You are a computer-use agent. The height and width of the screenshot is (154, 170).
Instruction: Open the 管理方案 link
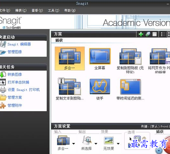[x=15, y=97]
